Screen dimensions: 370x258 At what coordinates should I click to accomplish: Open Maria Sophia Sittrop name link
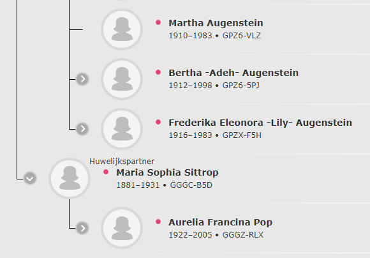[167, 172]
